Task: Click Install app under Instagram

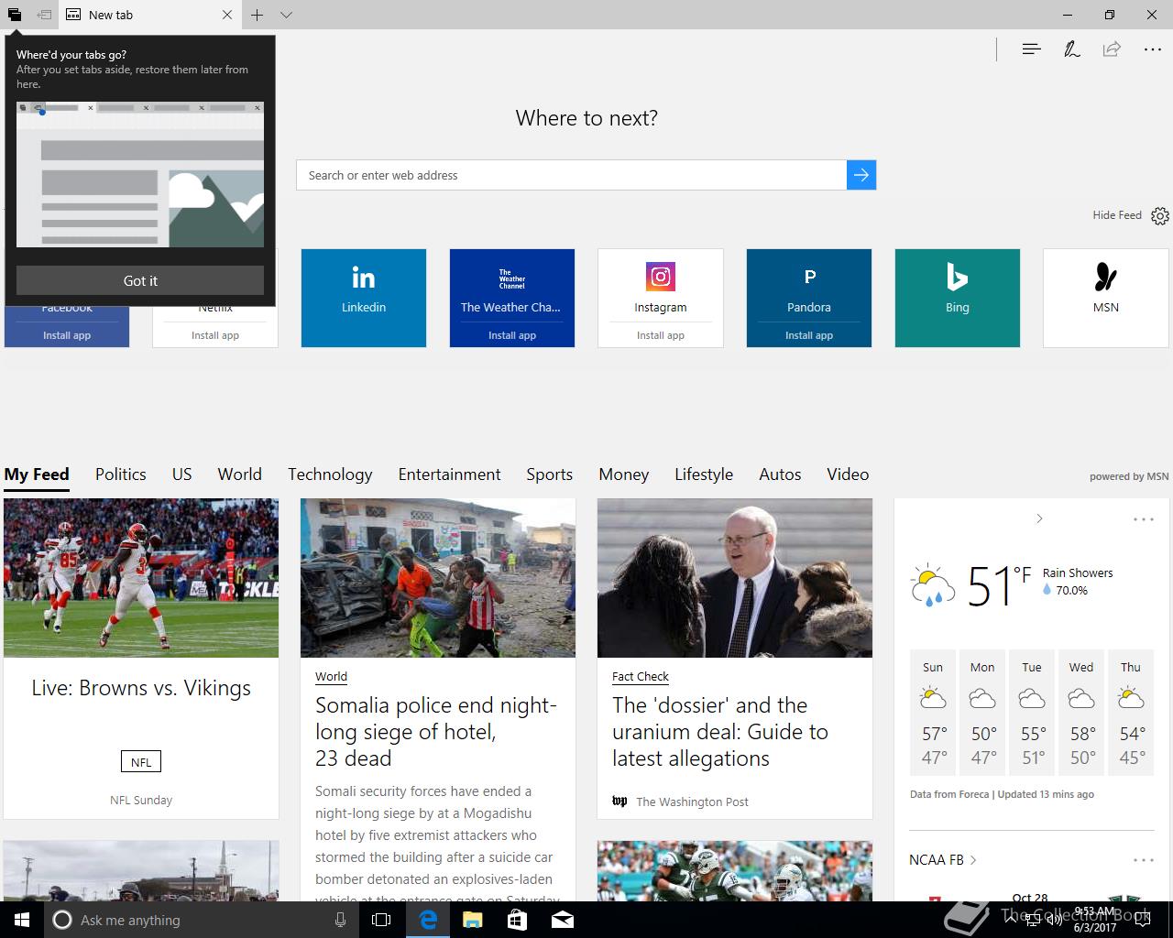Action: pos(661,335)
